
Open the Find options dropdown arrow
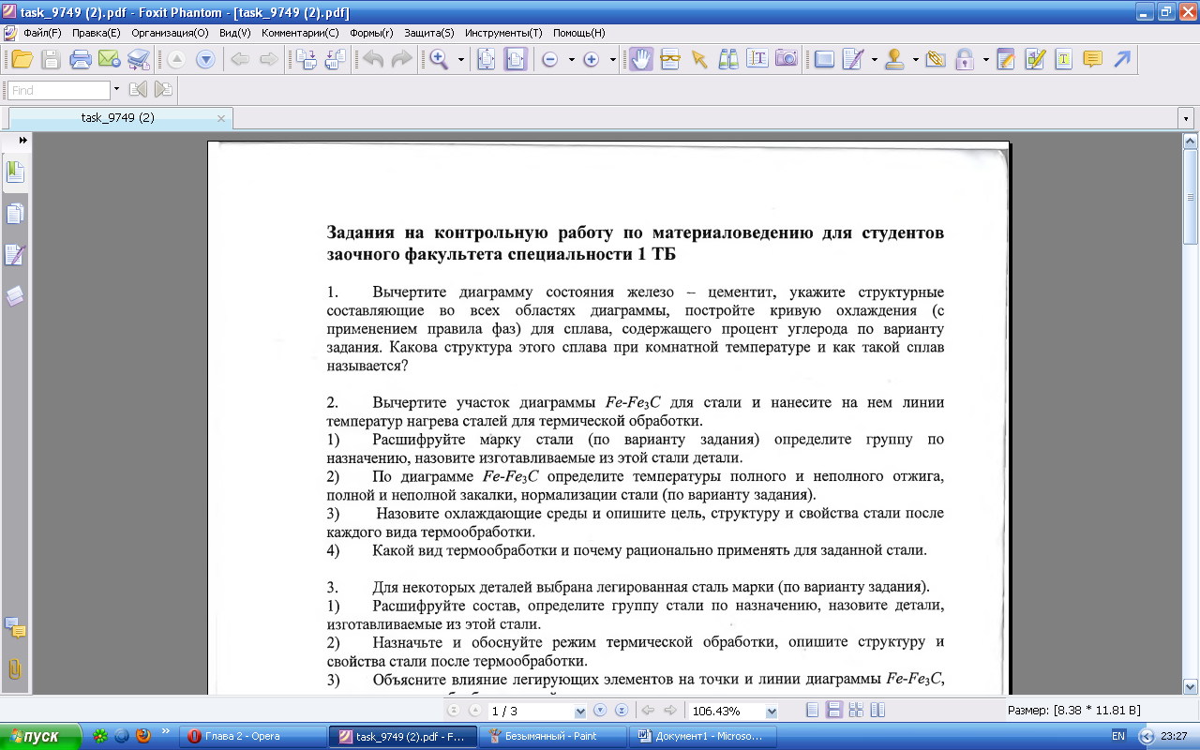pos(116,90)
